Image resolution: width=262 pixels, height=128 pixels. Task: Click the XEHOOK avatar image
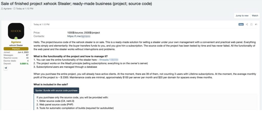click(x=16, y=31)
